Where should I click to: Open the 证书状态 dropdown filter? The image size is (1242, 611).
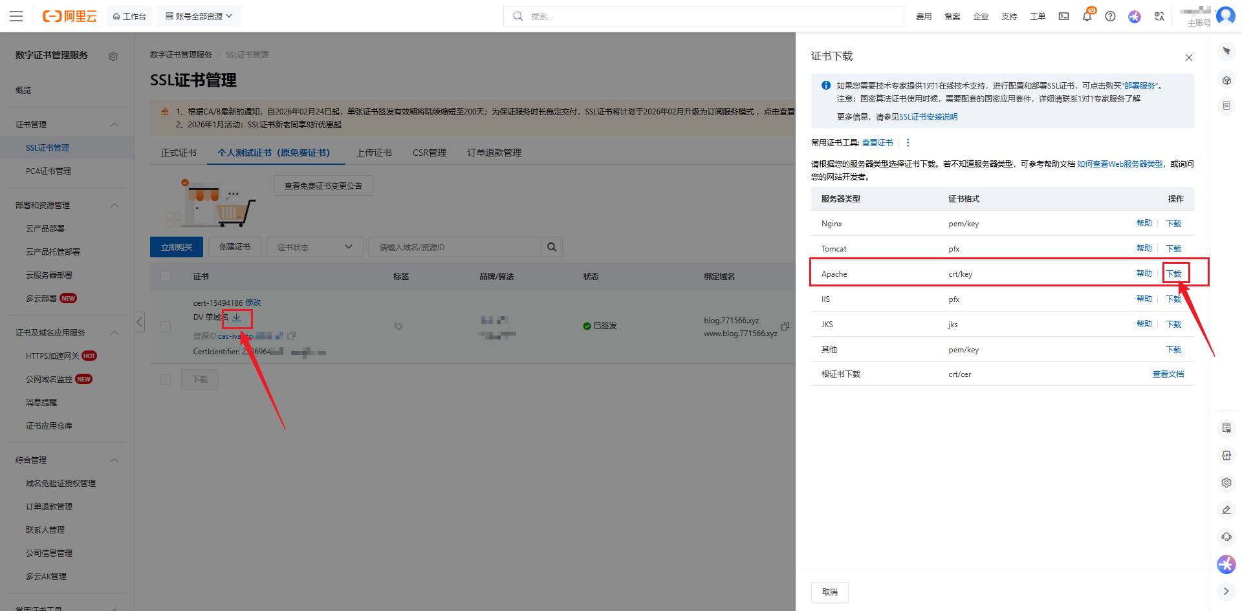(x=314, y=247)
